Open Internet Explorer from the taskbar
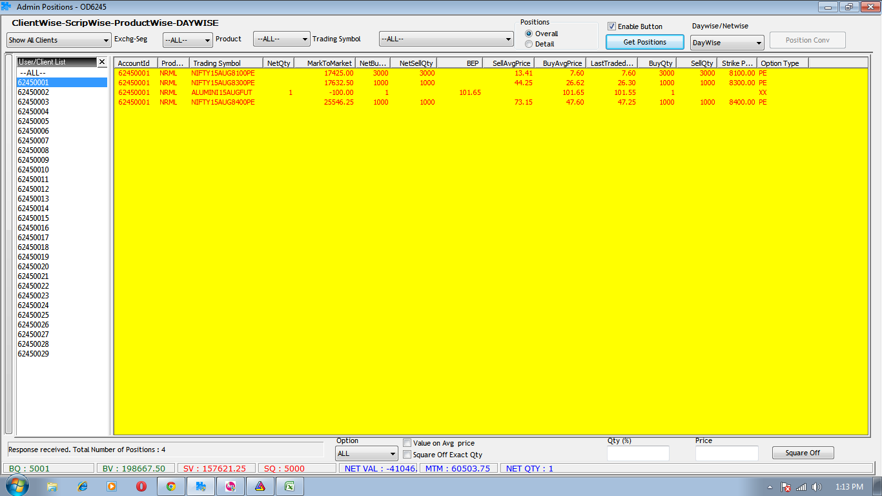 pyautogui.click(x=82, y=486)
